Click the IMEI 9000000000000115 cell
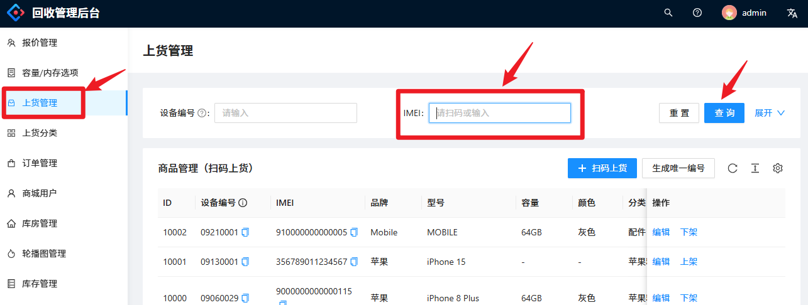Screen dimensions: 808x305 (314, 292)
